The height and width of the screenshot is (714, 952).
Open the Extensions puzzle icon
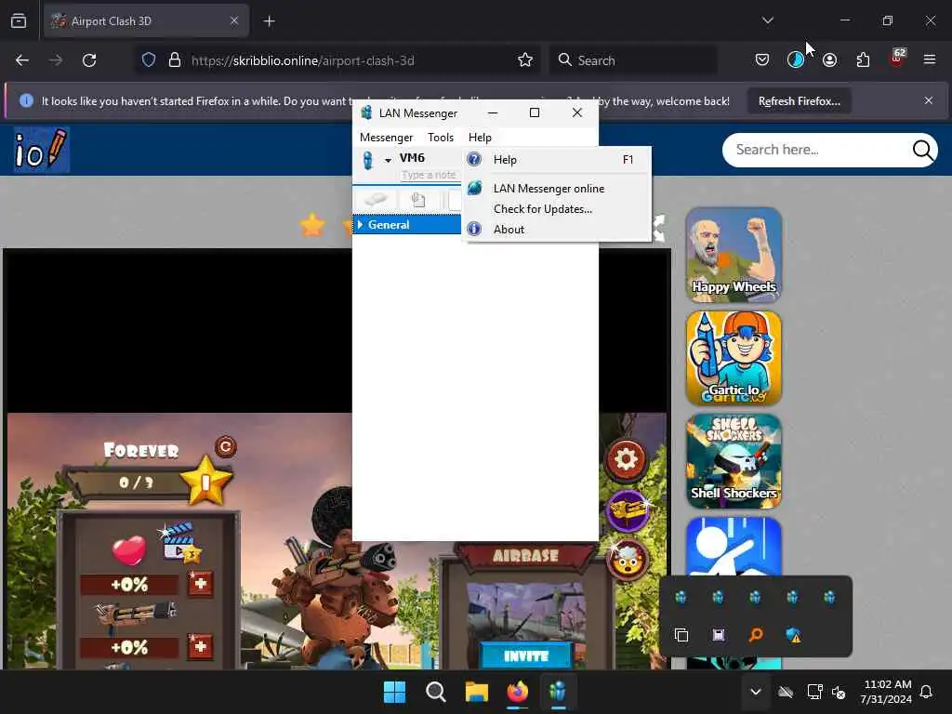tap(863, 60)
